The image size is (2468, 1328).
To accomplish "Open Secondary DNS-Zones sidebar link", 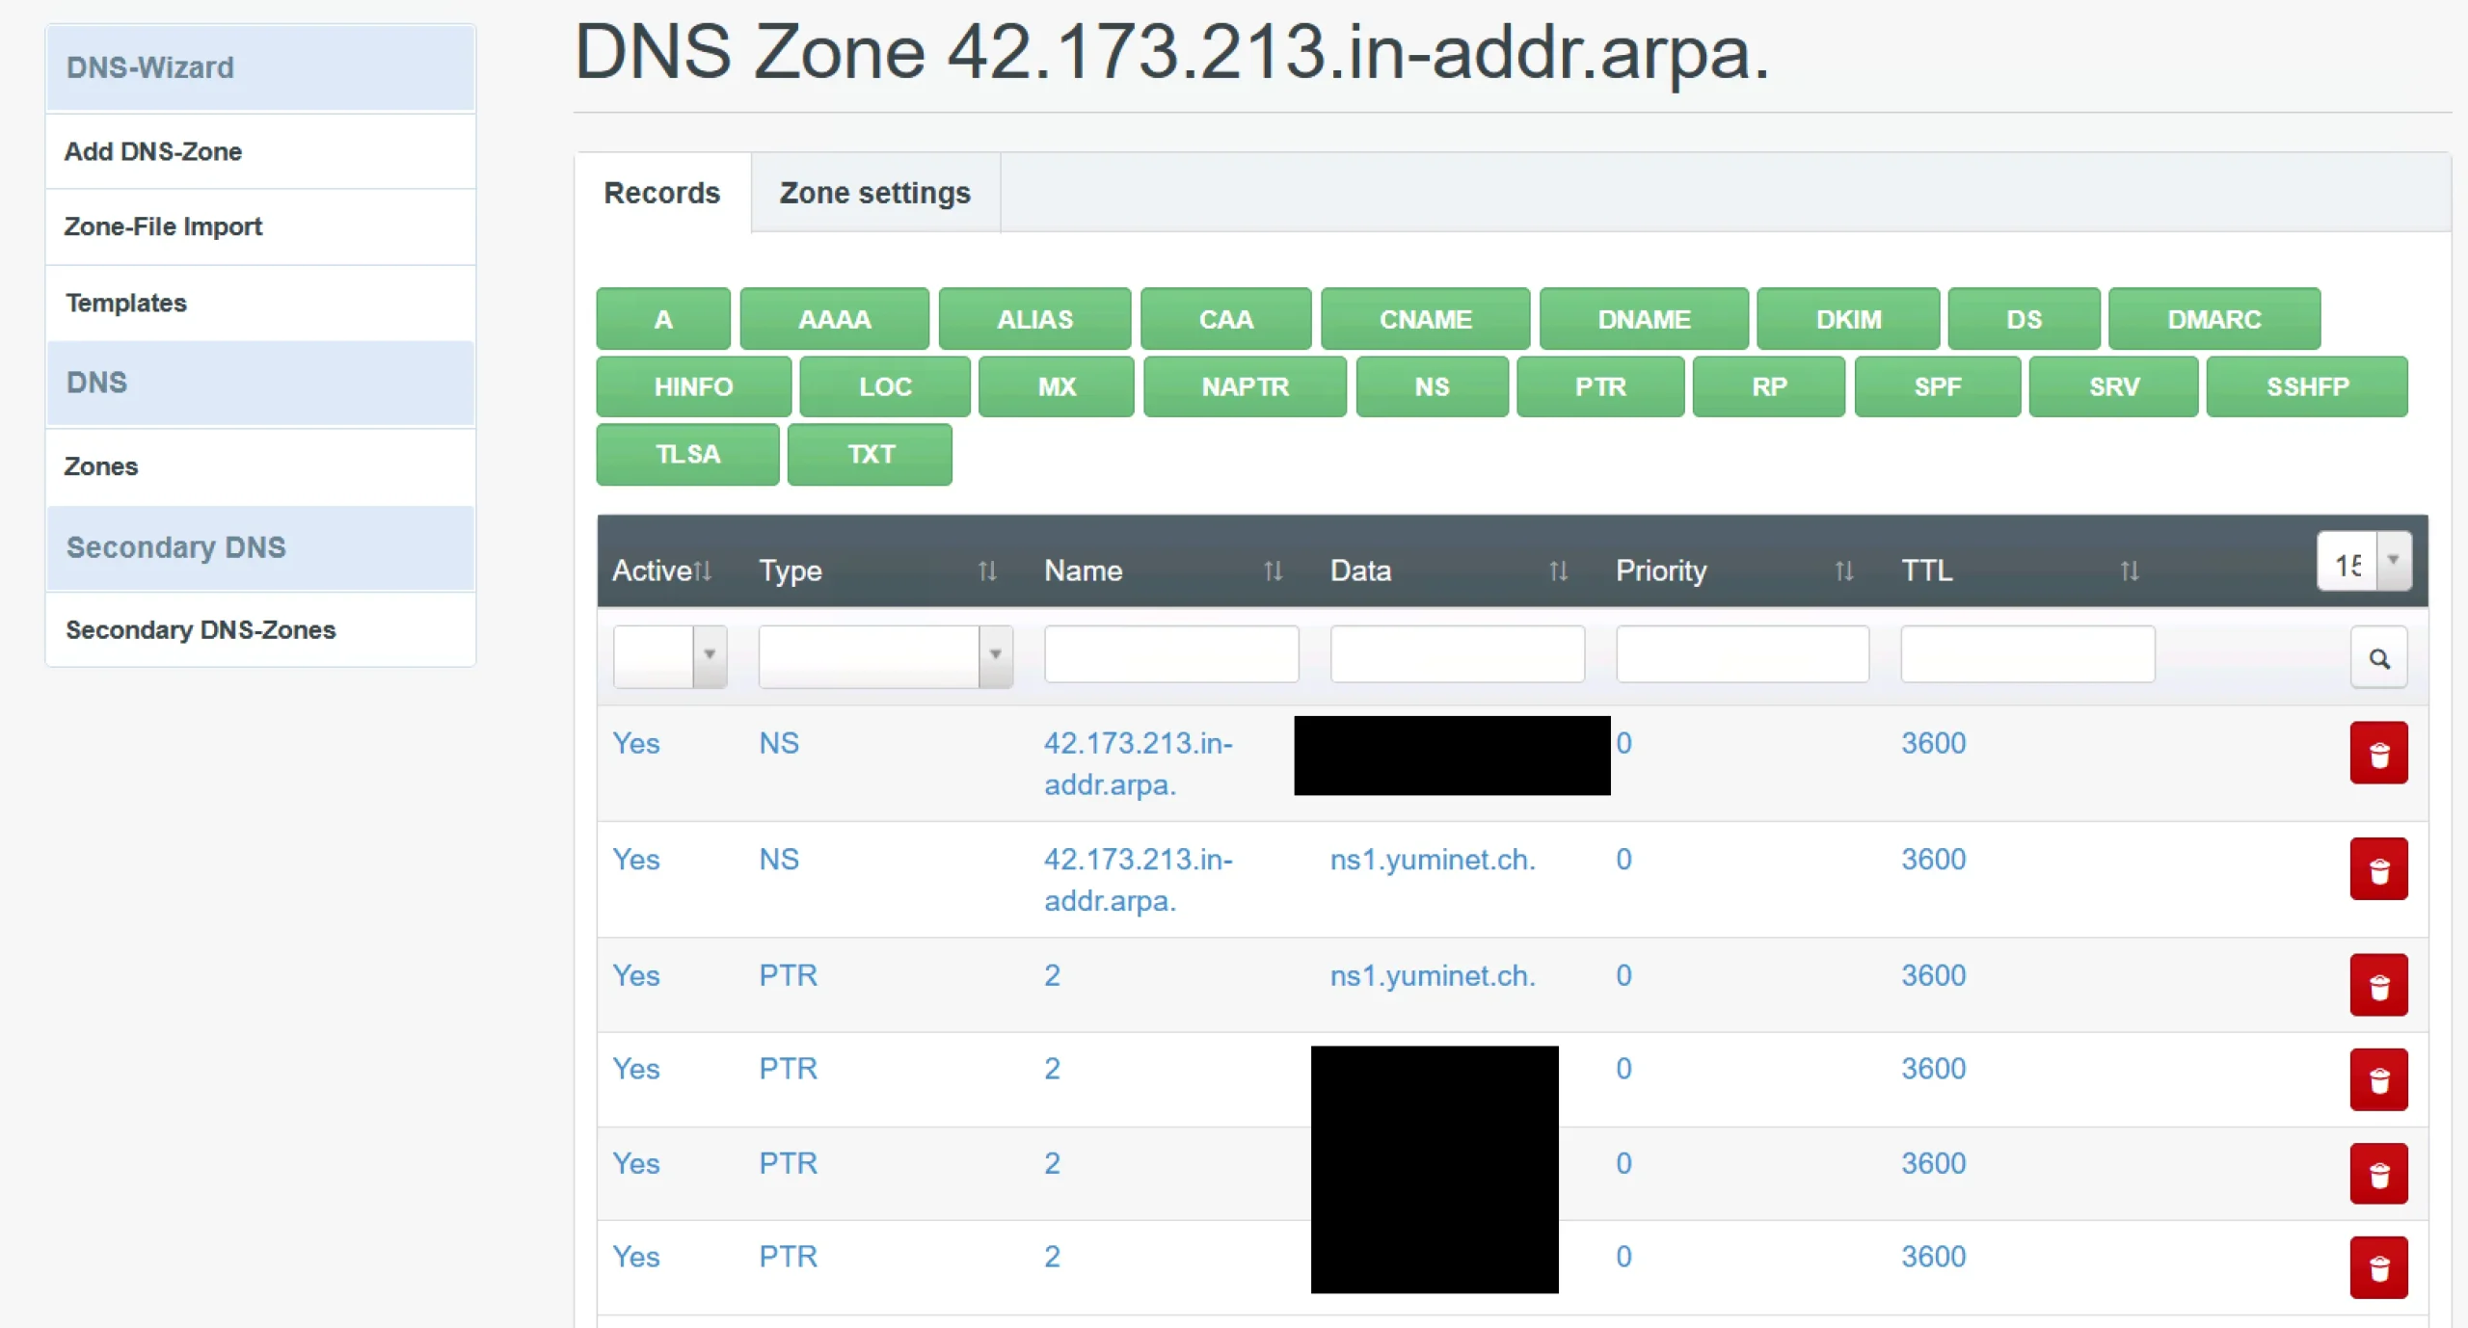I will 201,629.
